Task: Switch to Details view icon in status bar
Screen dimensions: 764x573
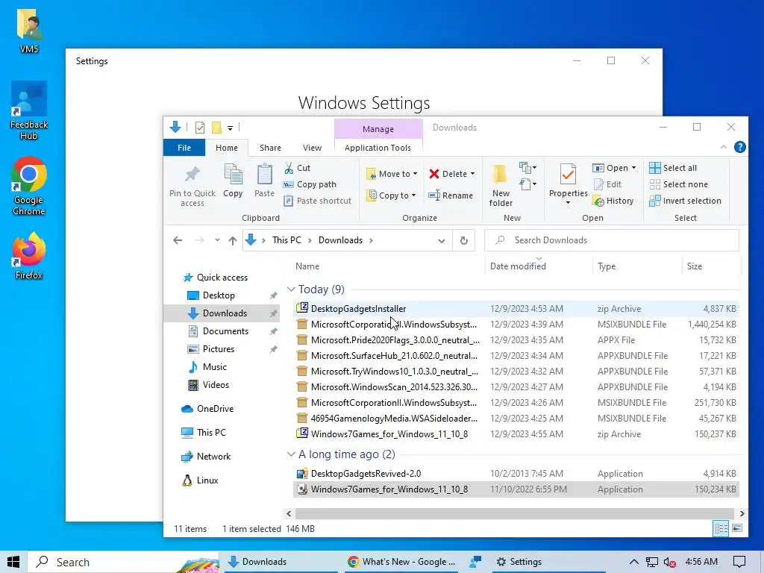Action: click(x=721, y=528)
